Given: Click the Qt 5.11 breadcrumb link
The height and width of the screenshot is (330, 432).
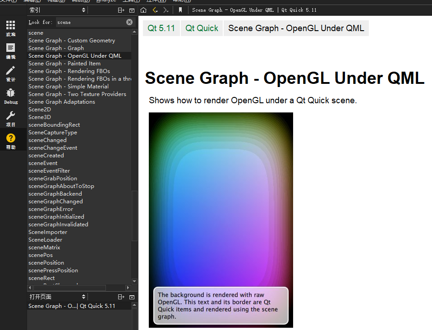Looking at the screenshot, I should (161, 28).
